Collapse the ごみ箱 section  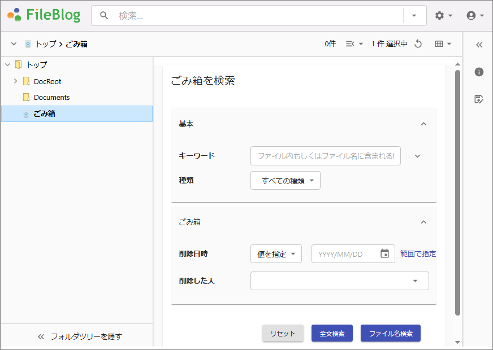point(424,222)
